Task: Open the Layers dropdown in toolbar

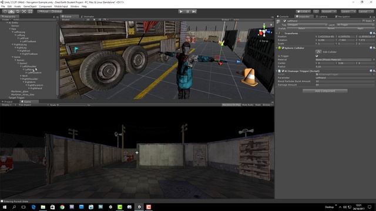Action: tap(348, 12)
